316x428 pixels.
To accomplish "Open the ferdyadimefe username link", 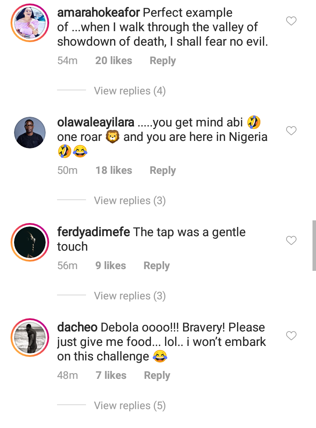I will [x=93, y=232].
